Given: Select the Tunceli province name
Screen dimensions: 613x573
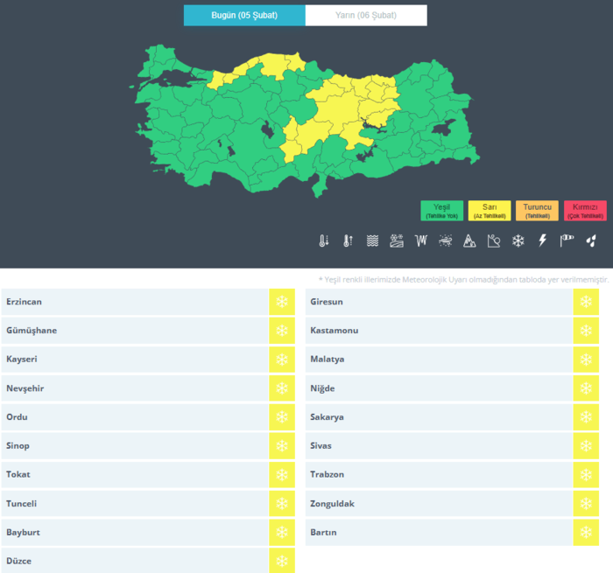Looking at the screenshot, I should pyautogui.click(x=22, y=504).
